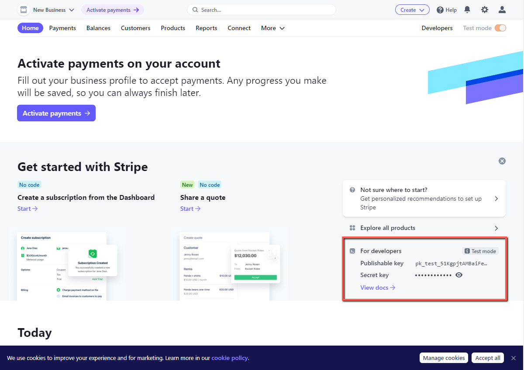Switch to the Payments tab
The image size is (524, 370).
(62, 28)
